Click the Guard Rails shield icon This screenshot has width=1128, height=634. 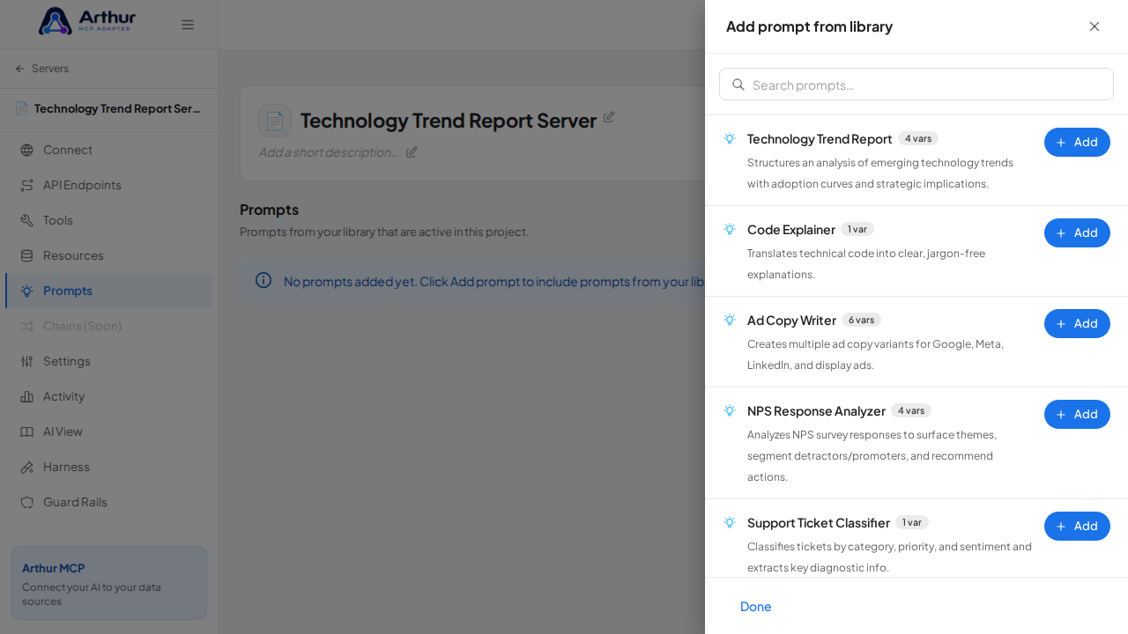27,502
